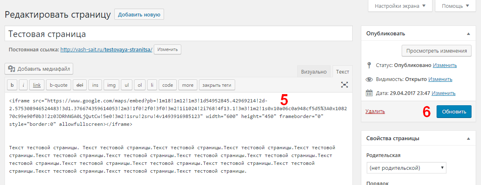The width and height of the screenshot is (481, 185).
Task: Click the blue Обновить button
Action: pyautogui.click(x=454, y=112)
